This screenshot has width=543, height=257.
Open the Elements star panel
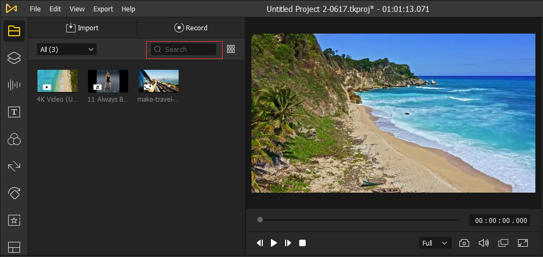click(14, 220)
